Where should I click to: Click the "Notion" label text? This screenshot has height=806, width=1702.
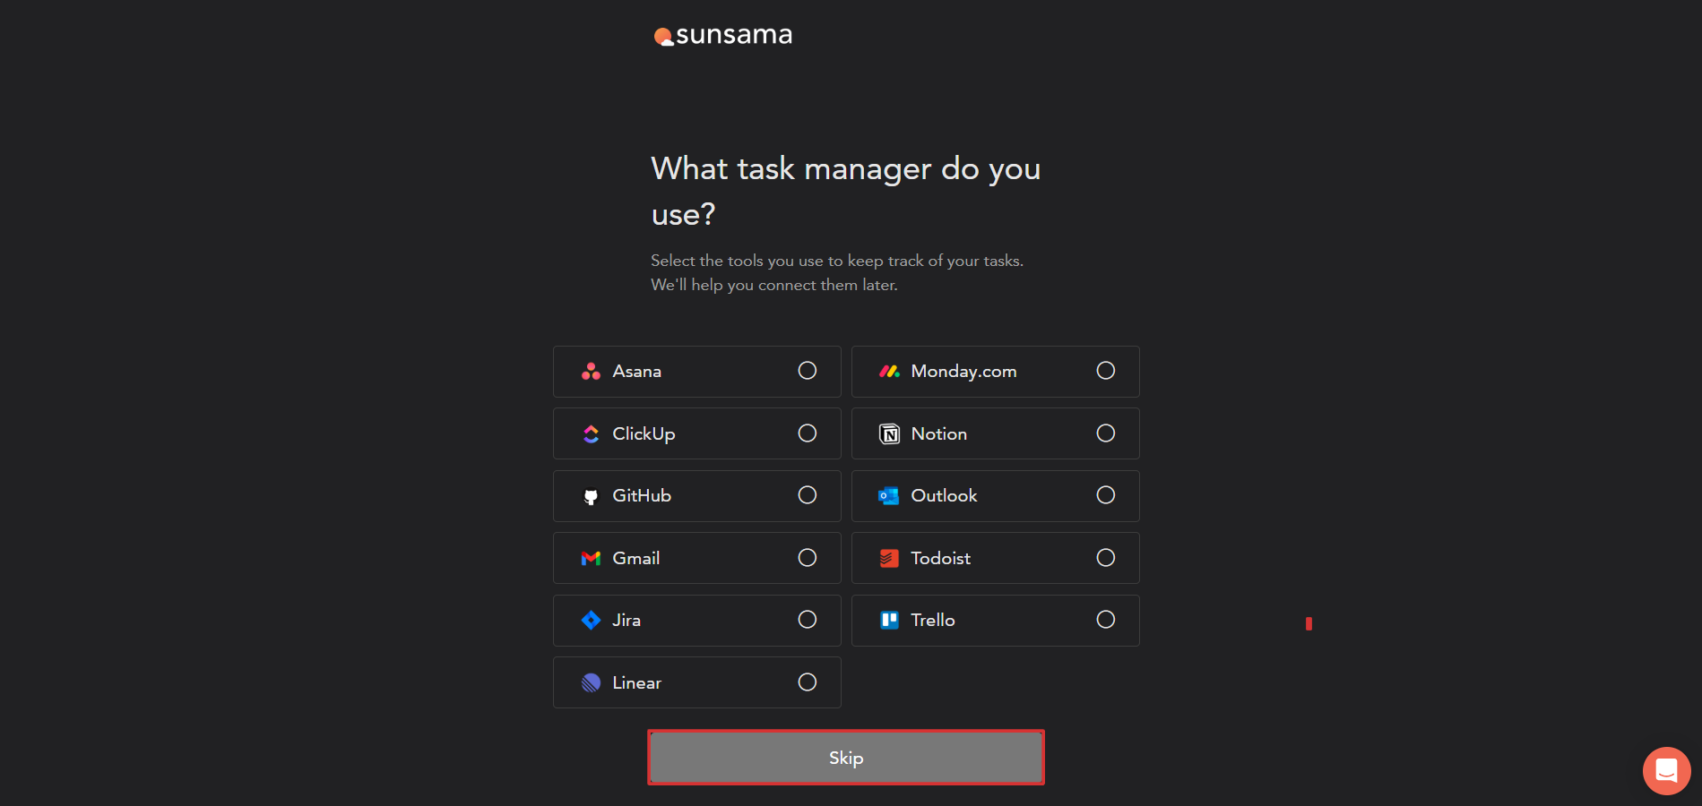(x=938, y=434)
